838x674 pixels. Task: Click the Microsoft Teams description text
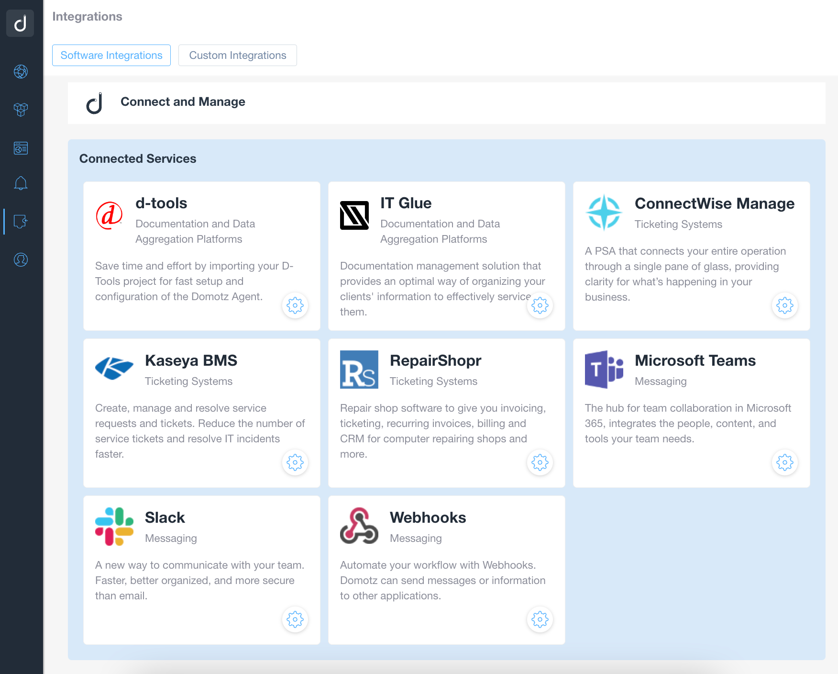tap(688, 423)
